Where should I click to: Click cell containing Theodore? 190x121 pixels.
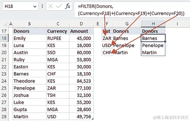click(29, 81)
